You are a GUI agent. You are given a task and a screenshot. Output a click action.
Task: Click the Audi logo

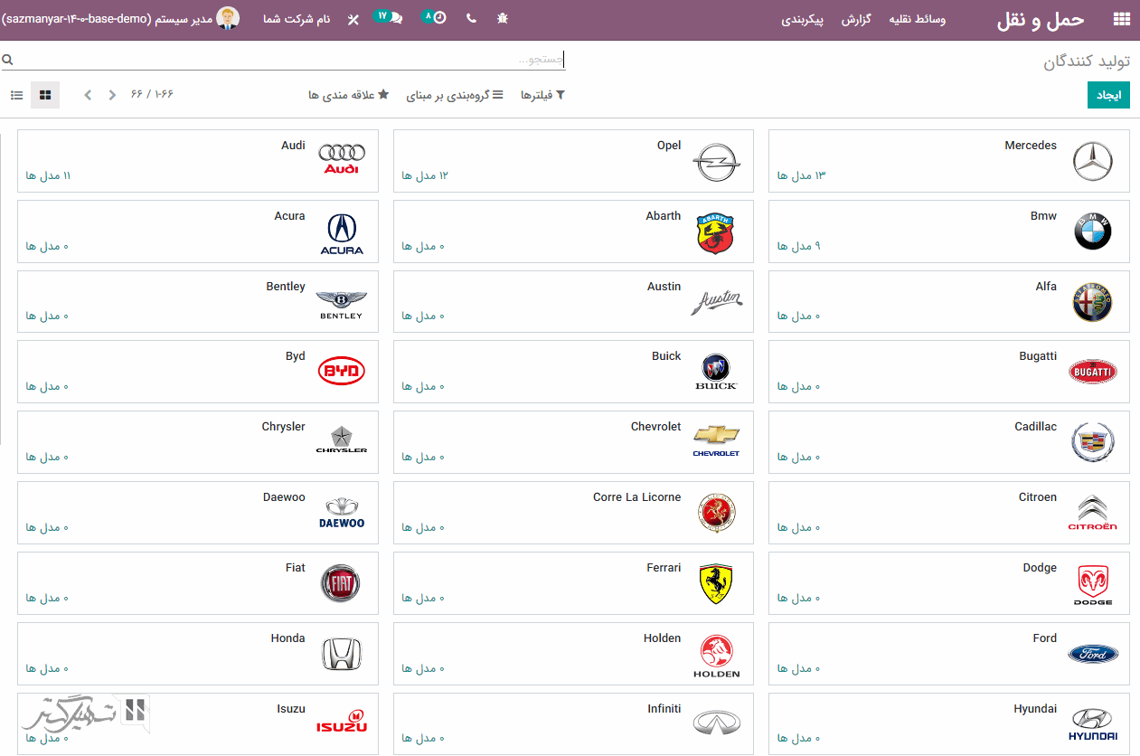coord(342,159)
